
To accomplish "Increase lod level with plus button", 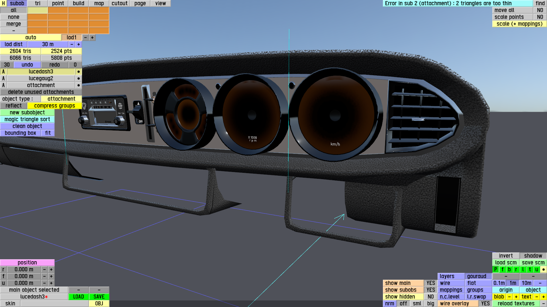I will click(x=92, y=38).
